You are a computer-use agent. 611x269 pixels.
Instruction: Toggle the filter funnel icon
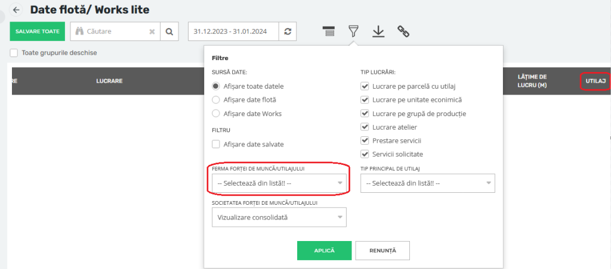[353, 32]
